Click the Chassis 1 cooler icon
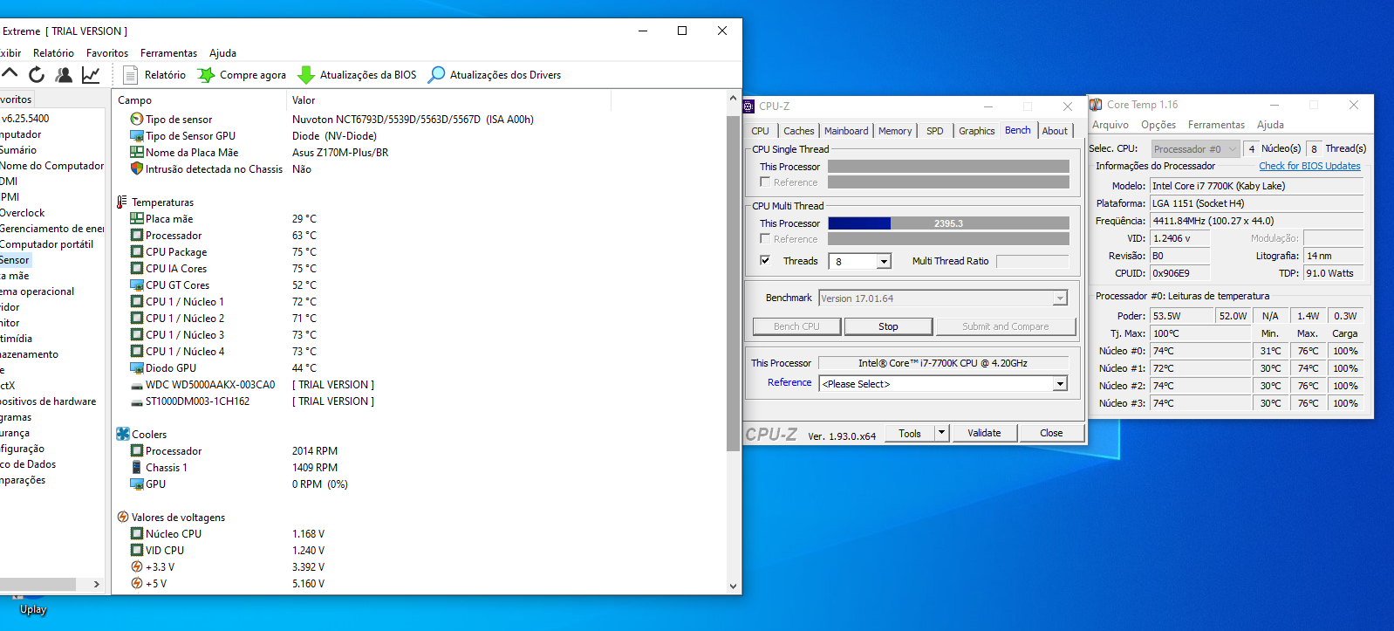The image size is (1394, 631). point(137,468)
